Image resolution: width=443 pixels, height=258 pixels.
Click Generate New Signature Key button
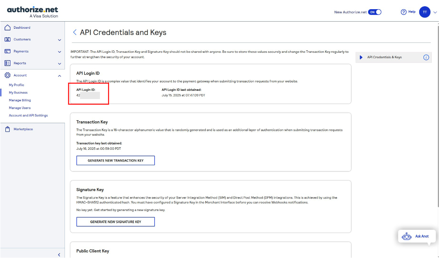116,221
